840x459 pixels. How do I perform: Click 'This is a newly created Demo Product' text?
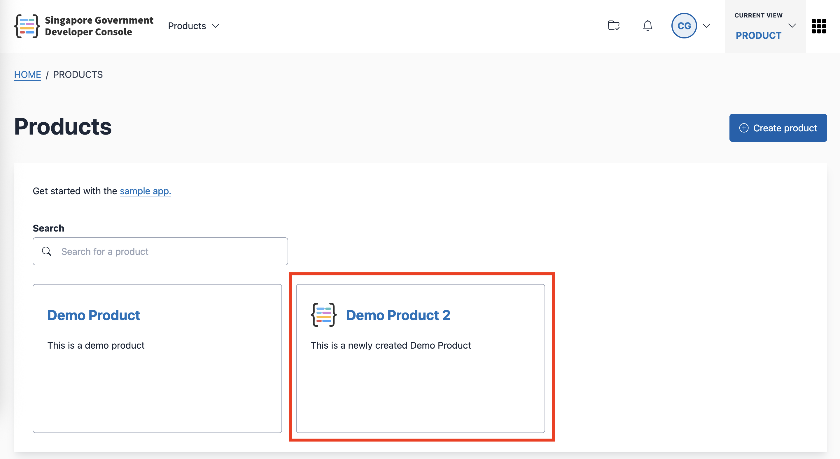391,345
